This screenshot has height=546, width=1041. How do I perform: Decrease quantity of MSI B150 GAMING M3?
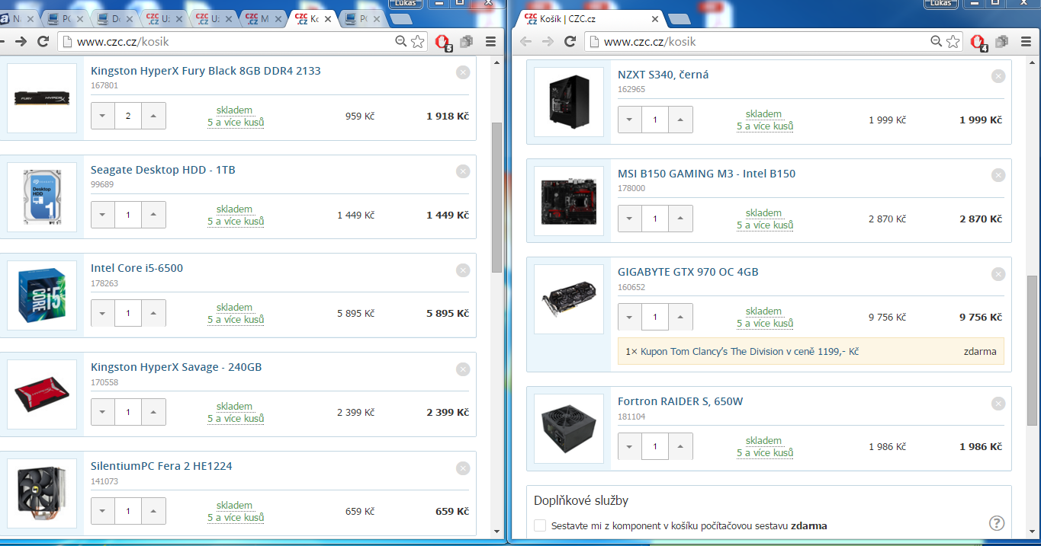click(630, 219)
